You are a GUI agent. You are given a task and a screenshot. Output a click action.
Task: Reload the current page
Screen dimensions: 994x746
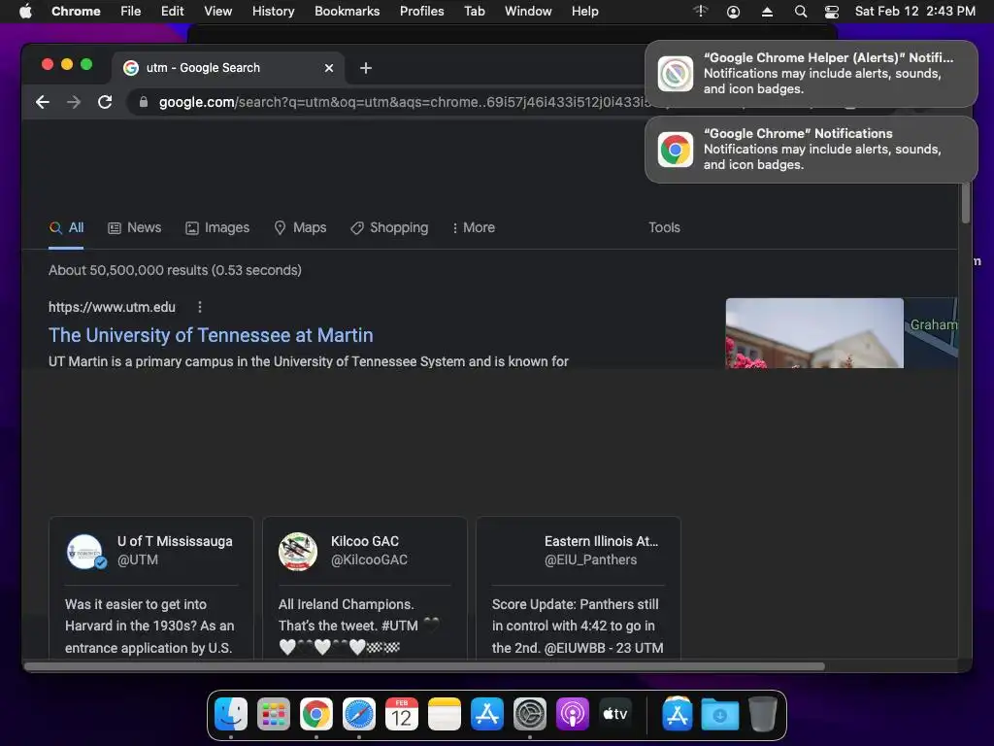pyautogui.click(x=105, y=102)
